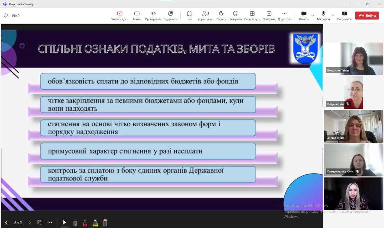Pick the yellow highlighter tool
Screen dimensions: 384x228
[x=95, y=223]
